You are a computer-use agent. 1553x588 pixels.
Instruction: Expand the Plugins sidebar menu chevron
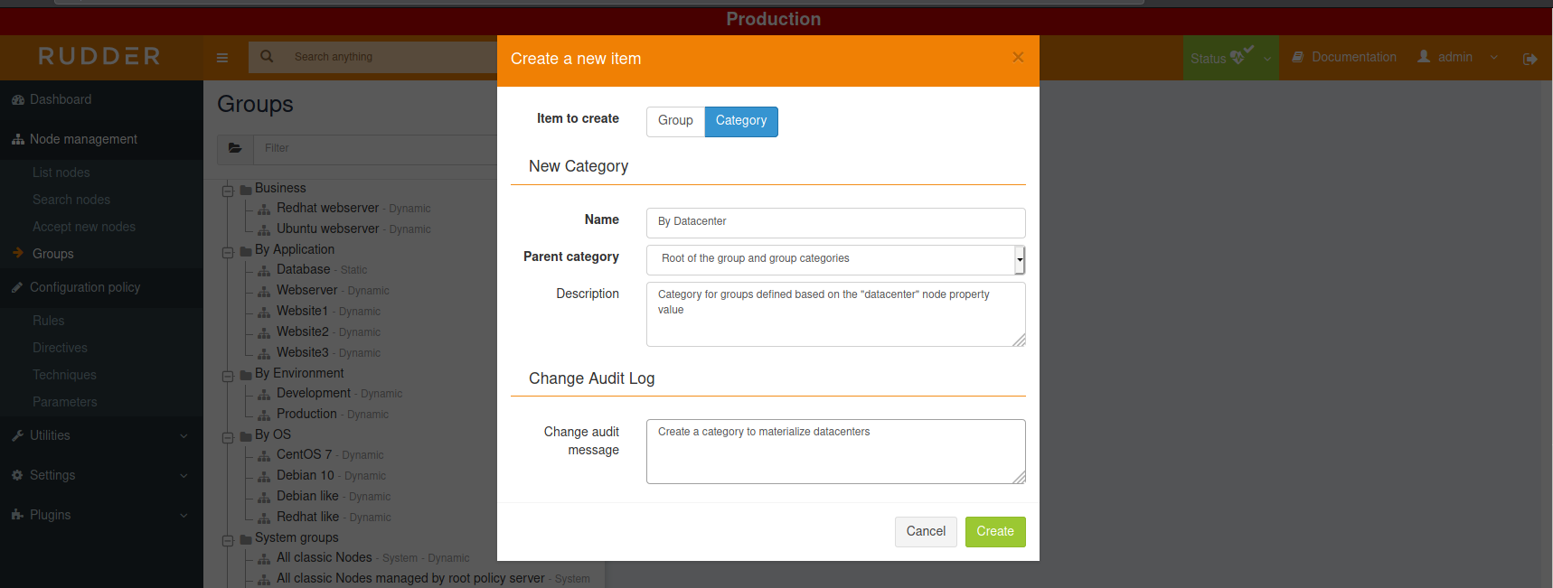pos(184,516)
